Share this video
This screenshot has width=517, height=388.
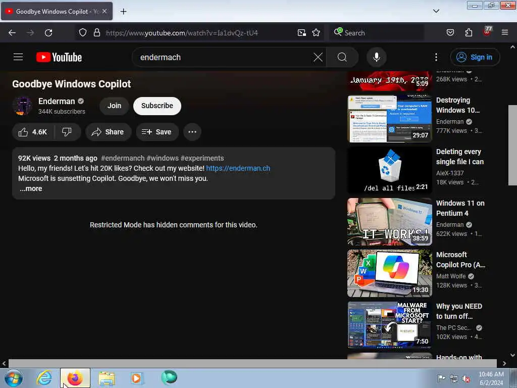click(x=108, y=132)
